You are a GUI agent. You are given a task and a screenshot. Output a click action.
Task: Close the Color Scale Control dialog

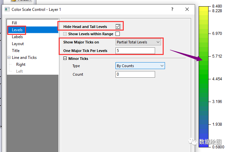coord(187,9)
